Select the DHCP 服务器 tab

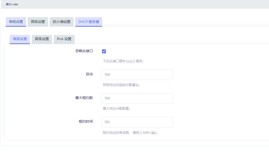coord(88,22)
